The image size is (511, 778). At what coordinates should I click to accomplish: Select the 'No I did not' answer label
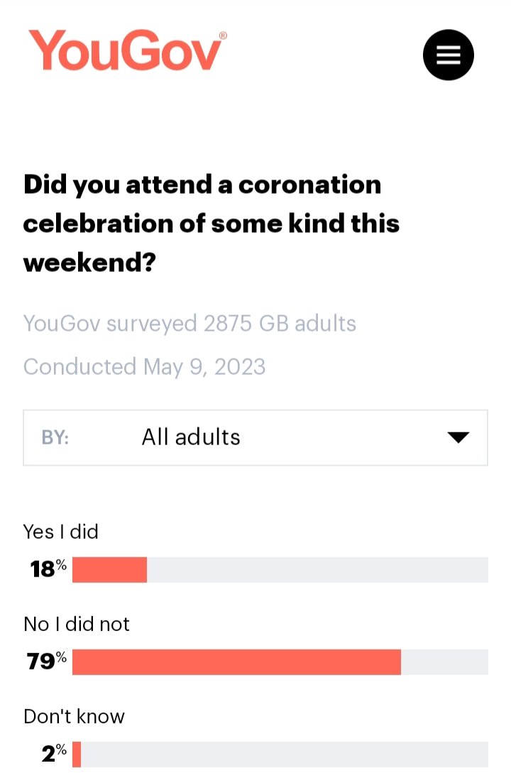tap(77, 624)
